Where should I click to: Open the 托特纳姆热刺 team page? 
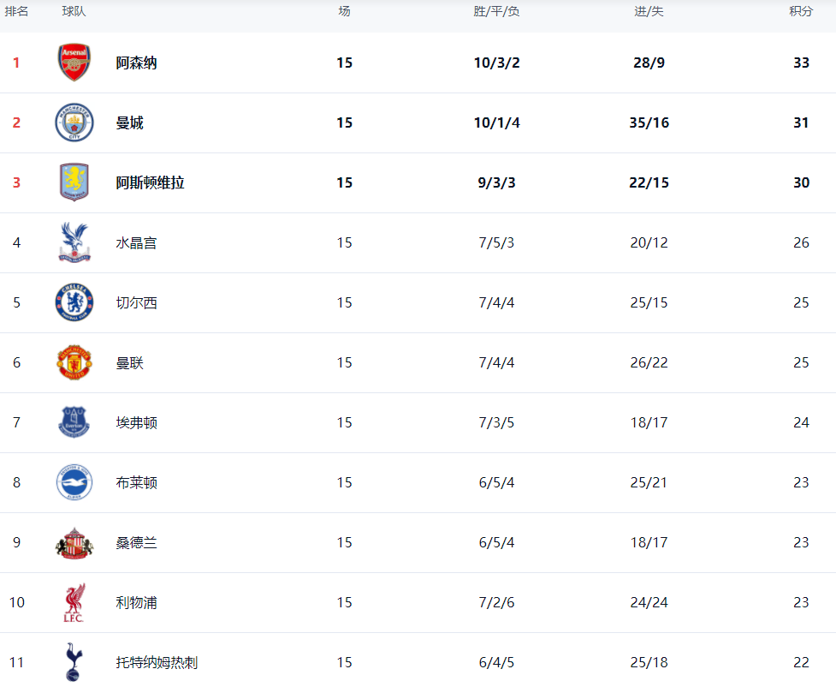[157, 662]
